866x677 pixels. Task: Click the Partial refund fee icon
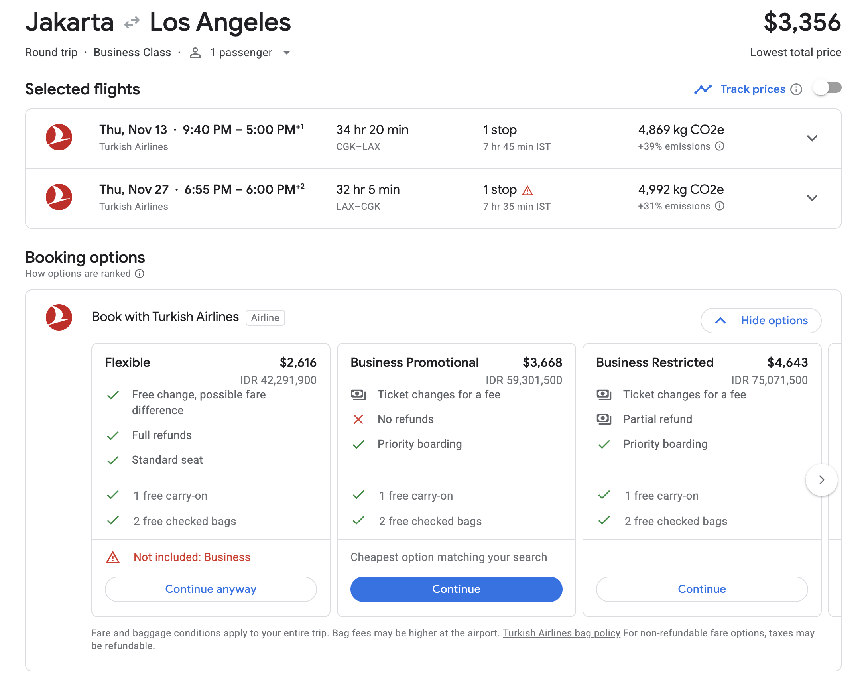point(604,419)
